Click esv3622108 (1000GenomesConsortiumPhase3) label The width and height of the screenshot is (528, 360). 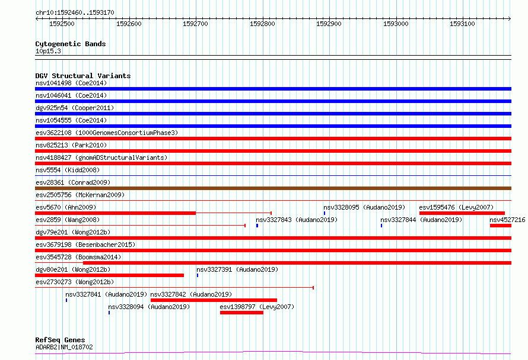[x=107, y=133]
